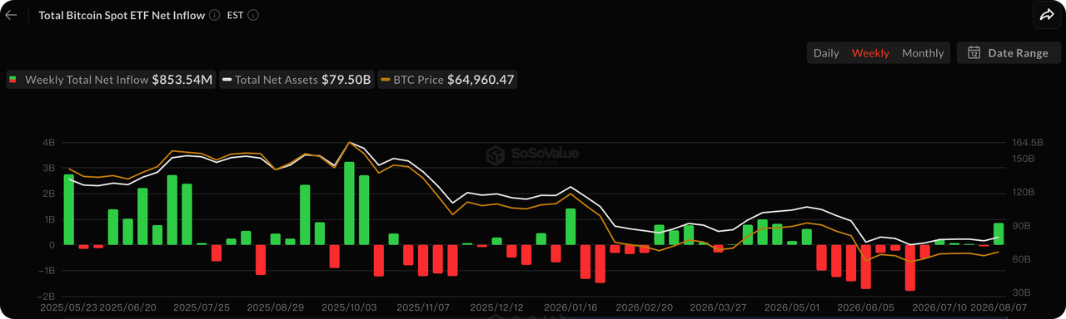Screen dimensions: 1066x319
Task: Click the 2026/06/05 x-axis date label
Action: click(x=866, y=307)
